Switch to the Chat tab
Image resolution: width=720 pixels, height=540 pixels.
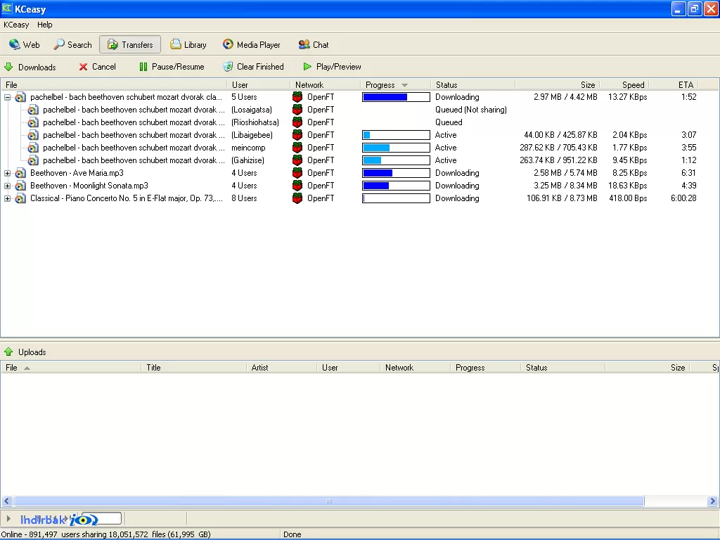click(x=314, y=44)
